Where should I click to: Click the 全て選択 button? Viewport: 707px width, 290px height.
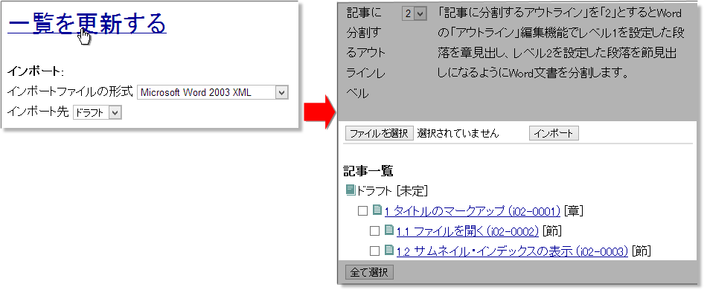369,272
